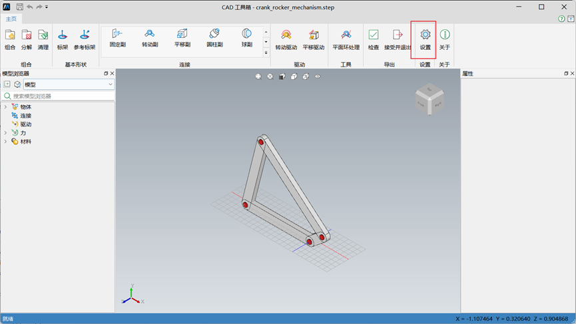The image size is (576, 324).
Task: Select the 材料 tree item label
Action: point(26,141)
